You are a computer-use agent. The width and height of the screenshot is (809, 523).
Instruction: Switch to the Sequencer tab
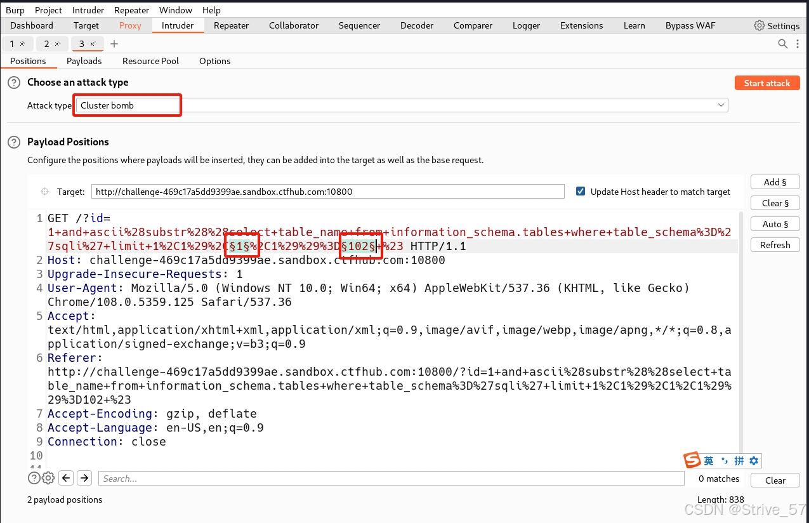359,25
